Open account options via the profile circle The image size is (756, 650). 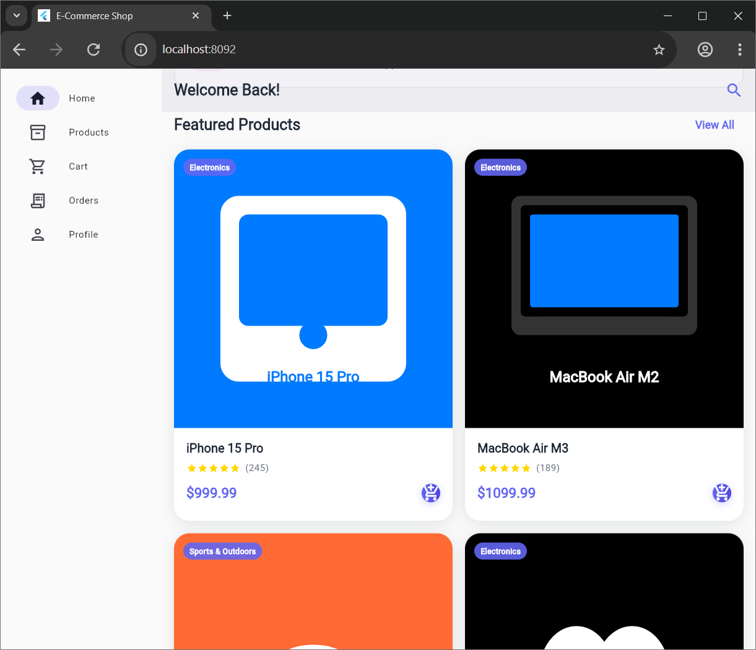tap(705, 50)
